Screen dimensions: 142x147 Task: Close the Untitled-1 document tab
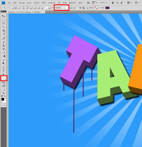[44, 12]
